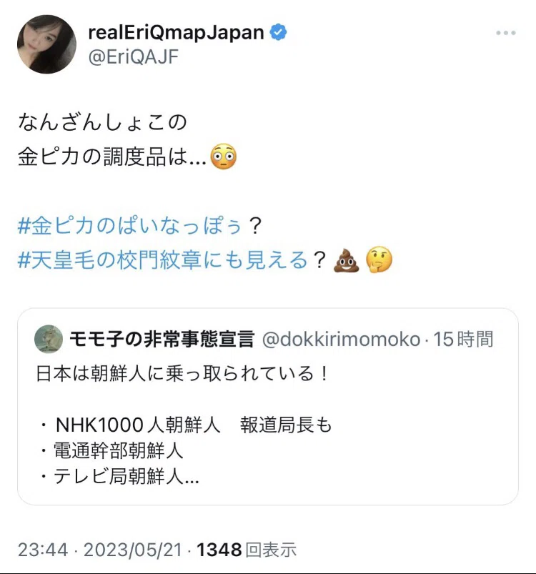Image resolution: width=536 pixels, height=574 pixels.
Task: Open the three-dot more options menu
Action: tap(506, 33)
